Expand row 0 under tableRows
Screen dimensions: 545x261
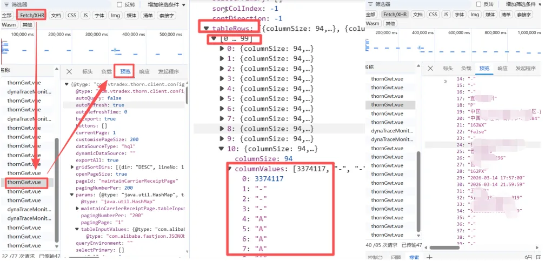click(x=222, y=49)
